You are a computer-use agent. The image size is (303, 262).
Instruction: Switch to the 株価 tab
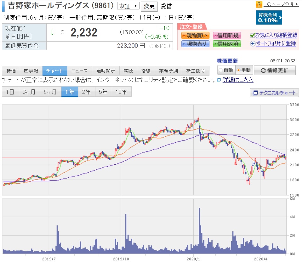pyautogui.click(x=11, y=71)
